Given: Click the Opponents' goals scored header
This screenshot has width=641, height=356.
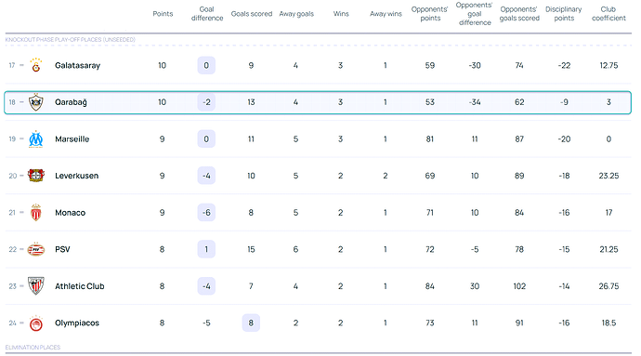Looking at the screenshot, I should pos(519,14).
